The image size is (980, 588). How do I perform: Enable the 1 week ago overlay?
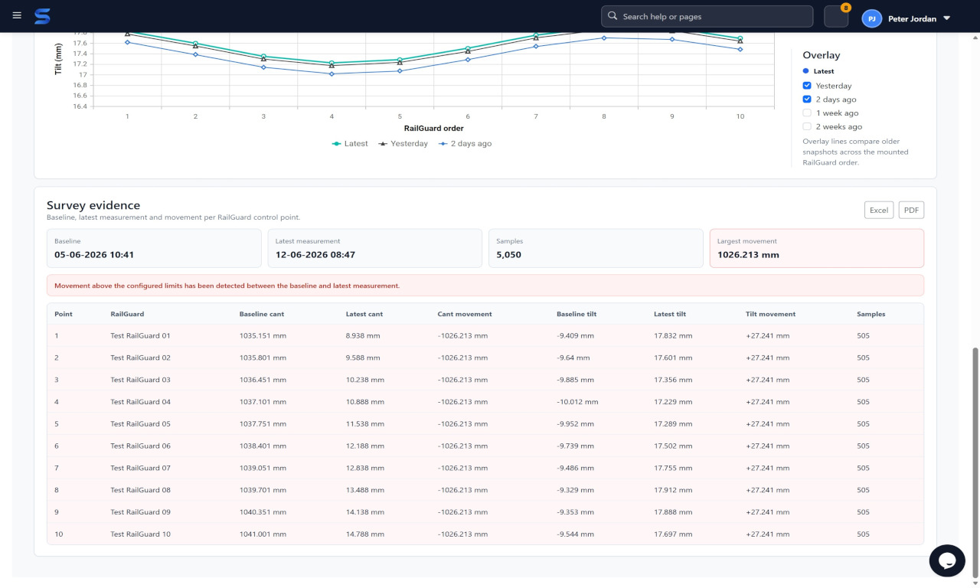tap(807, 113)
